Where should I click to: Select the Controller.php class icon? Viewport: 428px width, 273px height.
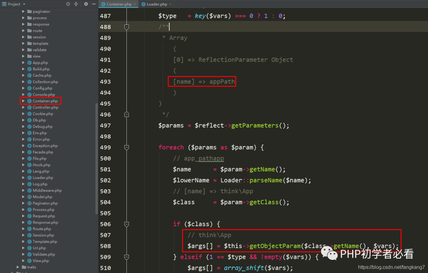pos(29,108)
